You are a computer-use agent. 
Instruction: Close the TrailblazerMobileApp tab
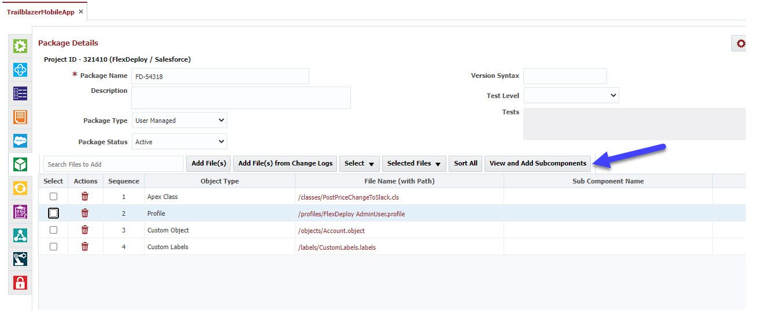(x=81, y=12)
